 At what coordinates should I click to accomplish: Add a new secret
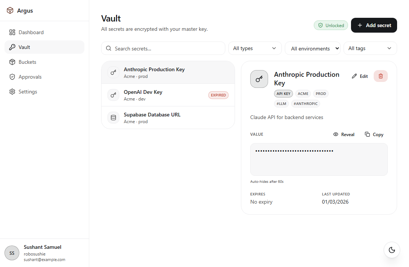374,25
